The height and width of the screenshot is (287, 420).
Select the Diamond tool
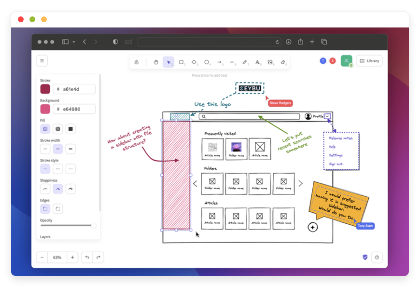pyautogui.click(x=194, y=62)
